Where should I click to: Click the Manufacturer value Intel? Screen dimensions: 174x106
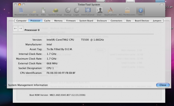tap(49, 45)
